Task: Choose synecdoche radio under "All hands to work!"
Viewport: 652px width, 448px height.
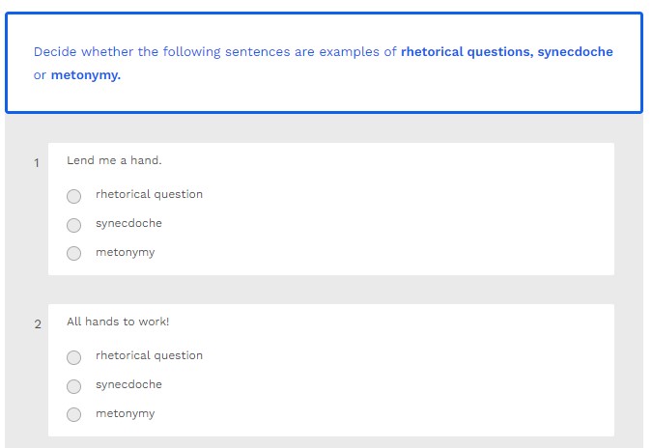Action: click(74, 386)
